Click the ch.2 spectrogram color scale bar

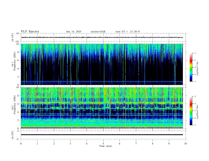point(191,111)
